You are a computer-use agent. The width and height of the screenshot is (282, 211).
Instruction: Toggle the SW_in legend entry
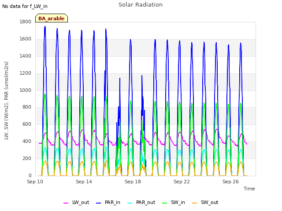pyautogui.click(x=173, y=202)
